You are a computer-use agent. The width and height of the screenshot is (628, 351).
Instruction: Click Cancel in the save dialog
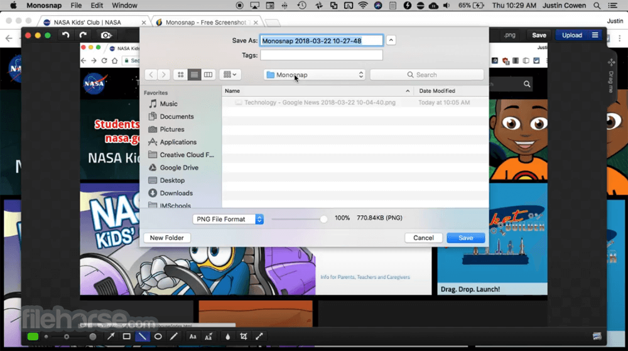click(423, 238)
